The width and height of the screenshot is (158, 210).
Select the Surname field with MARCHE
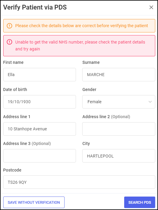pos(119,75)
